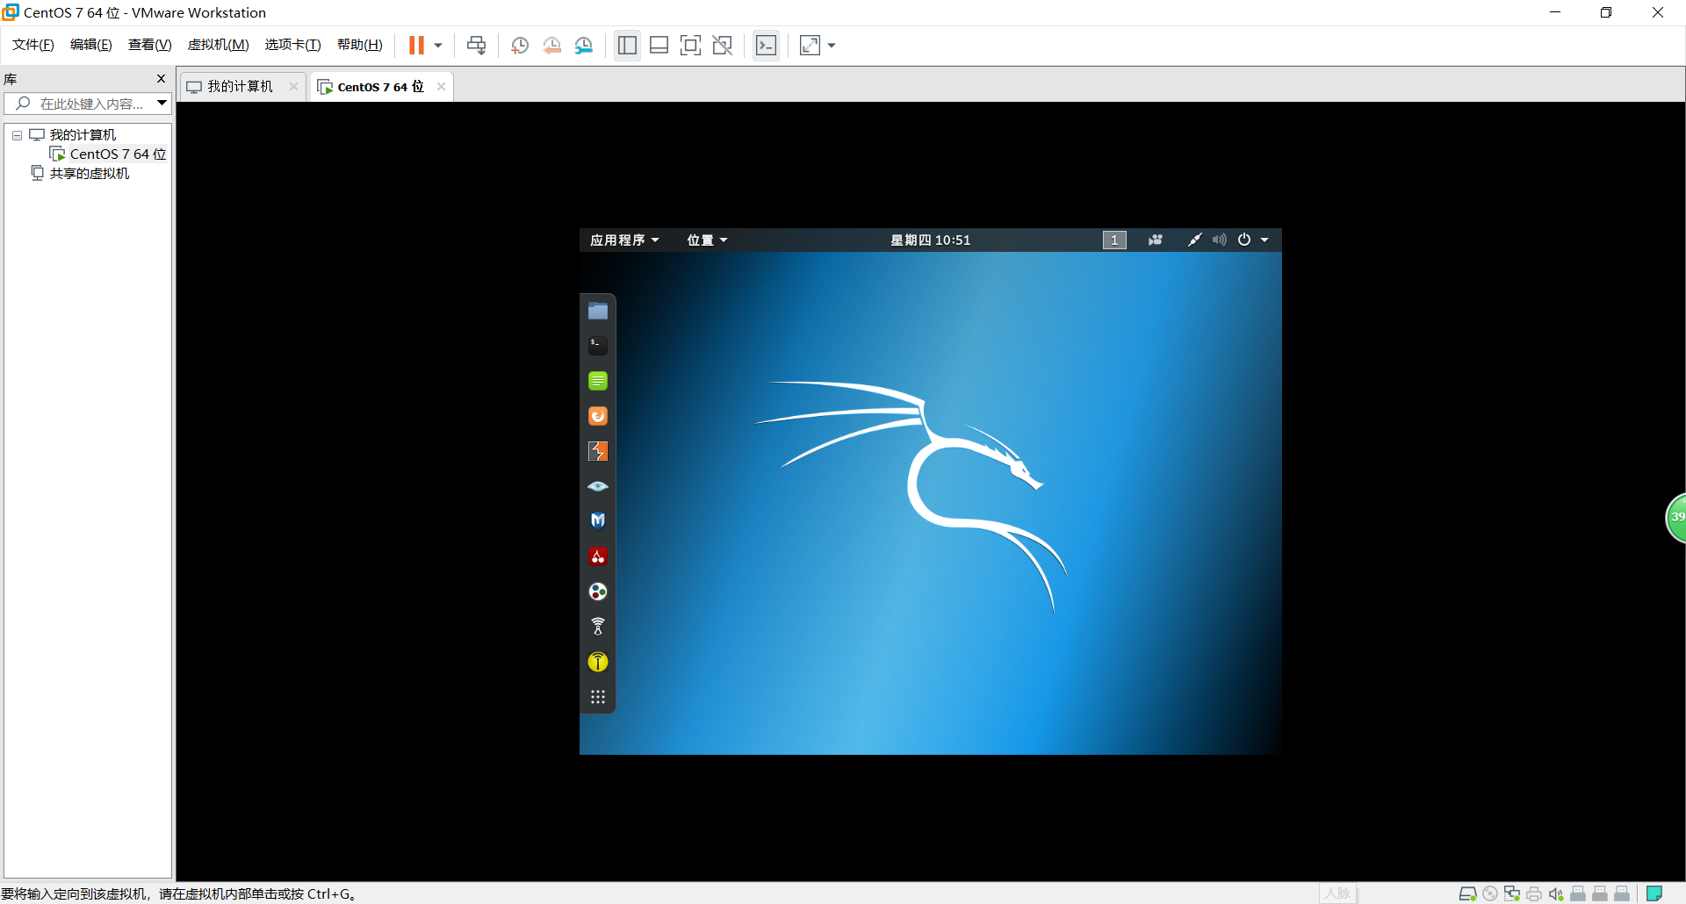
Task: Click the hard disk status bar icon
Action: tap(1467, 893)
